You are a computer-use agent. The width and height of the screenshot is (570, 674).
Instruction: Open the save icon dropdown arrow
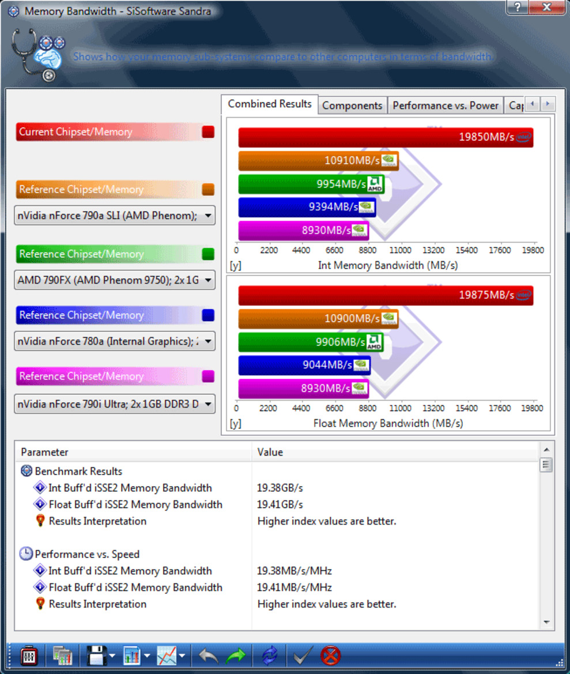pos(112,656)
